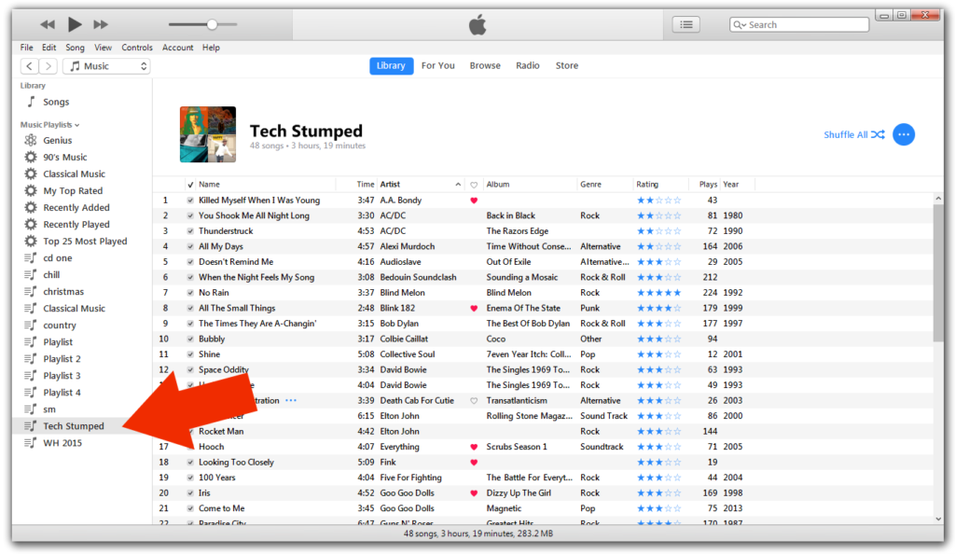Click the back navigation arrow button
Viewport: 955px width, 554px height.
pos(29,65)
